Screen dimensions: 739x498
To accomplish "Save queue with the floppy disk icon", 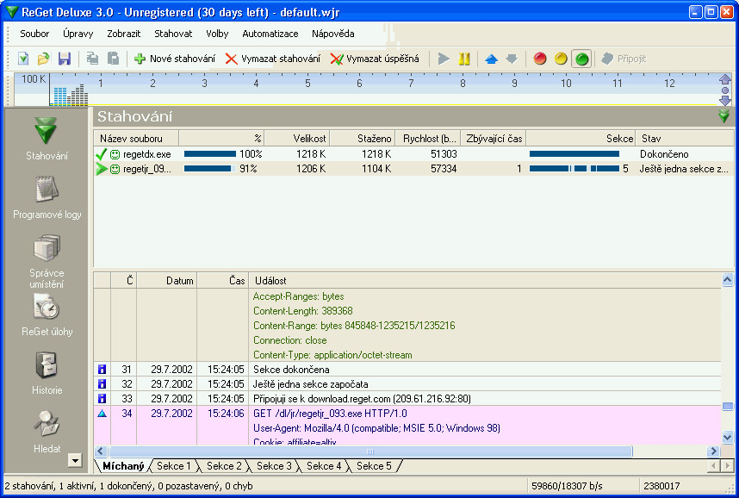I will (x=64, y=59).
